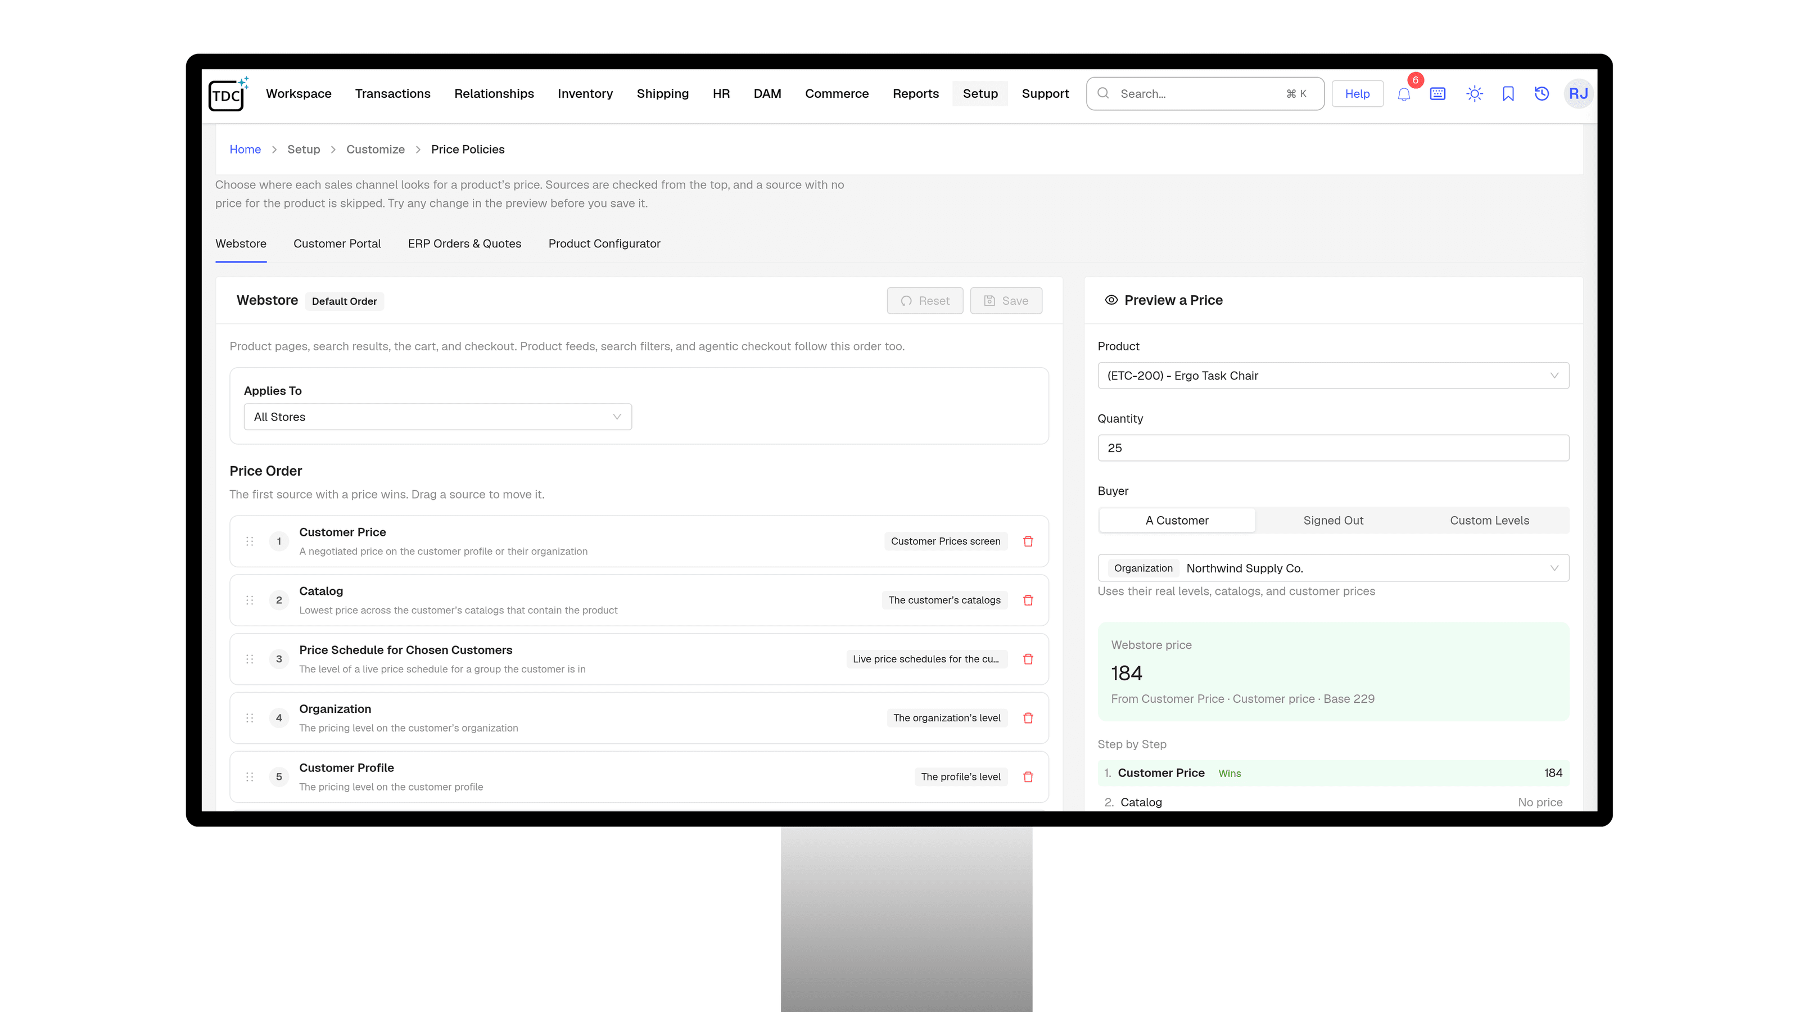Delete the Customer Price source
Viewport: 1799px width, 1012px height.
coord(1028,541)
